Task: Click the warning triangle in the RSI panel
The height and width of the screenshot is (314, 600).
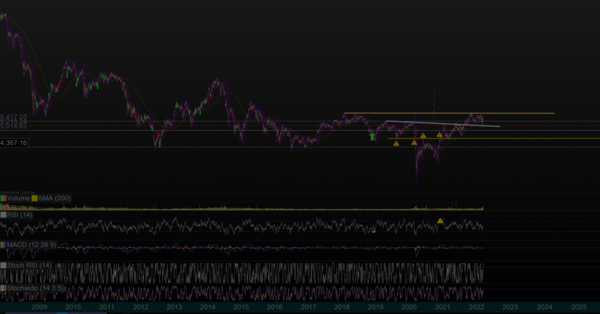Action: [440, 221]
